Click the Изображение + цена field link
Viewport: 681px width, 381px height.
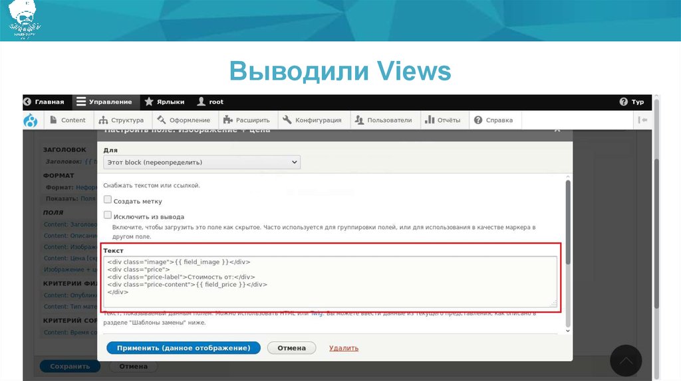coord(70,269)
